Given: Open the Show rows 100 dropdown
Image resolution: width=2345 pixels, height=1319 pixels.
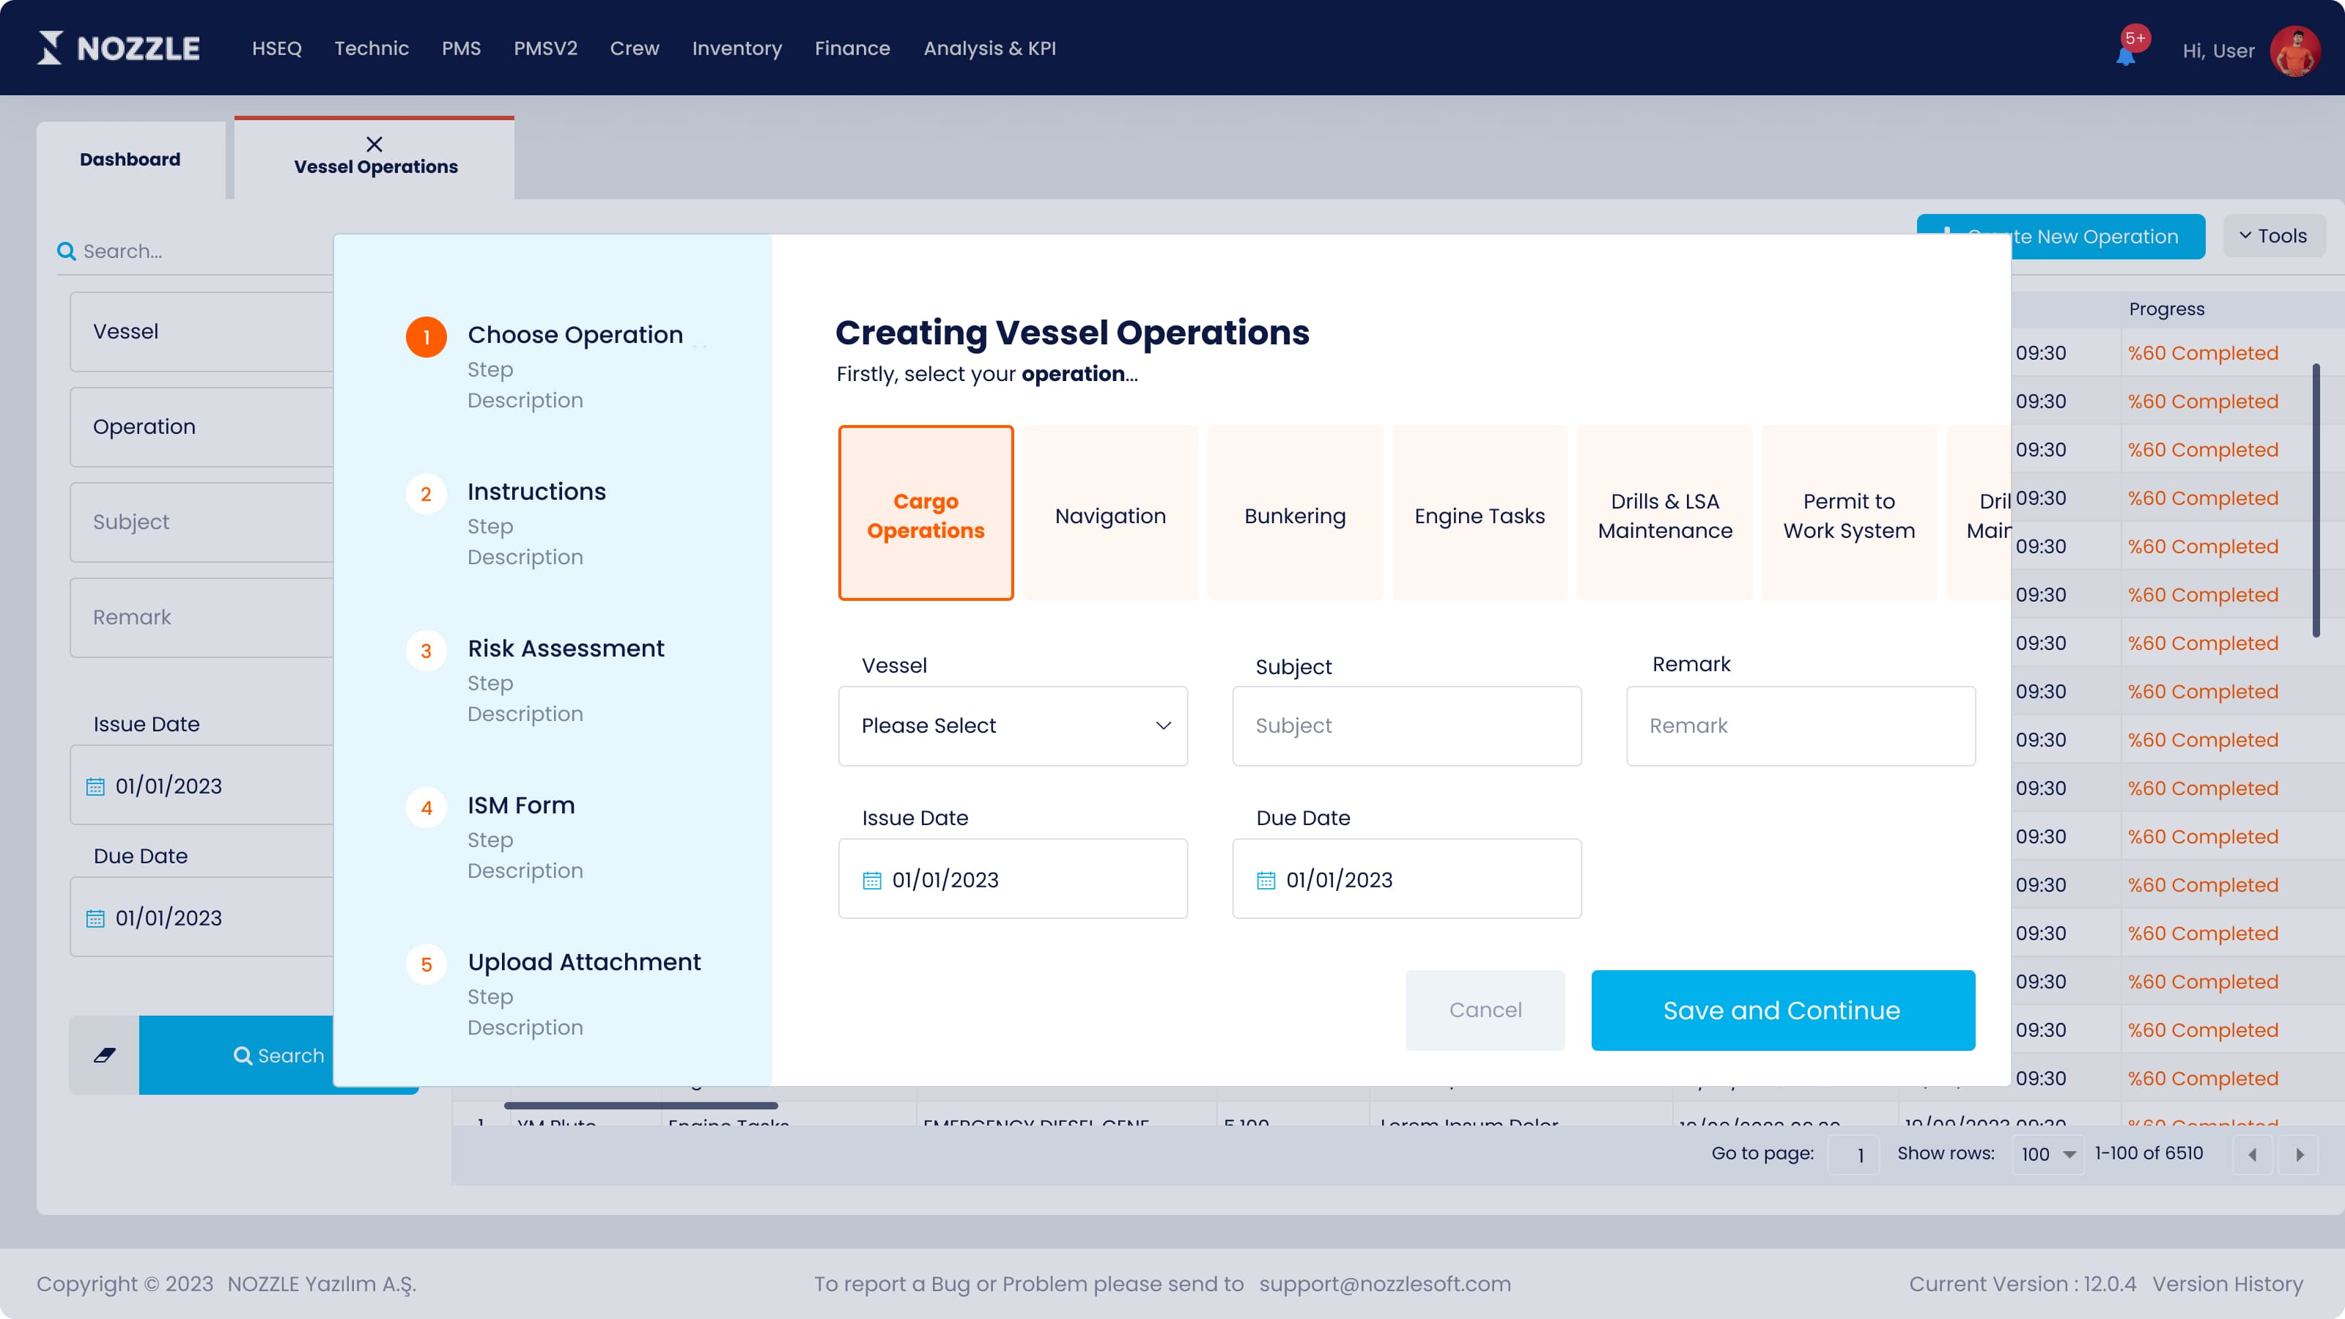Looking at the screenshot, I should tap(2047, 1154).
